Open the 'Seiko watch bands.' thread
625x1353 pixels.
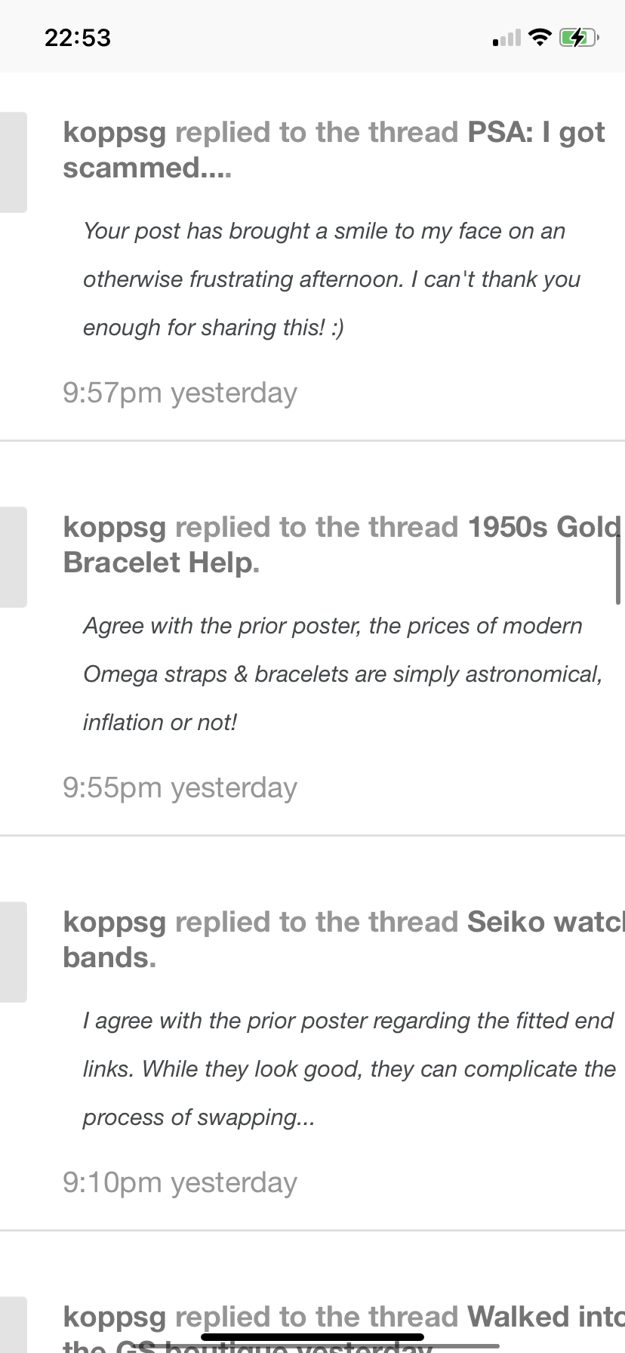coord(543,923)
